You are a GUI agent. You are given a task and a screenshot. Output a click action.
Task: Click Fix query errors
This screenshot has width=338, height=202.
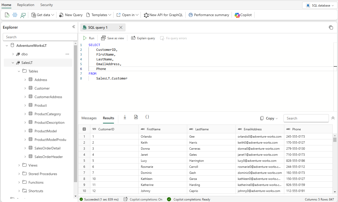point(174,38)
